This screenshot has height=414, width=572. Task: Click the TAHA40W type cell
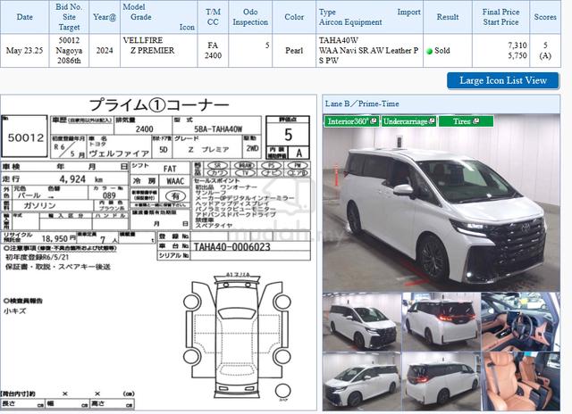pos(369,51)
